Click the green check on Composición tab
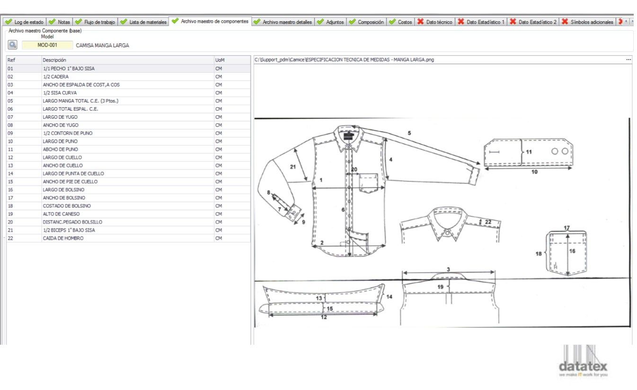The image size is (637, 390). pyautogui.click(x=352, y=21)
